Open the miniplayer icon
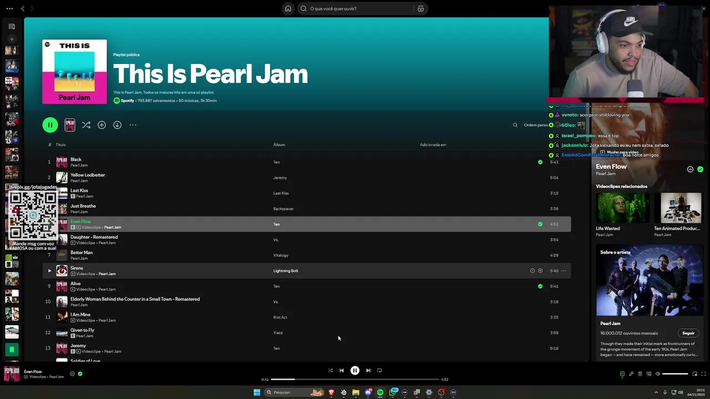The image size is (710, 399). 694,374
